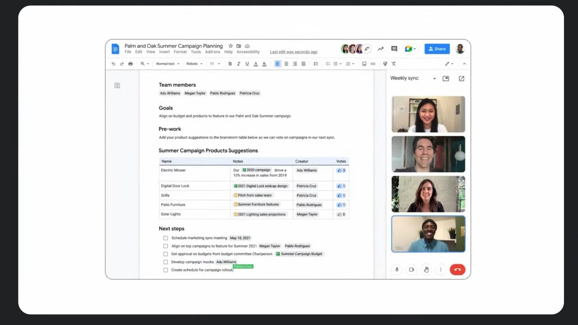Open meeting in new window icon
Screen dimensions: 578x325
tap(461, 78)
